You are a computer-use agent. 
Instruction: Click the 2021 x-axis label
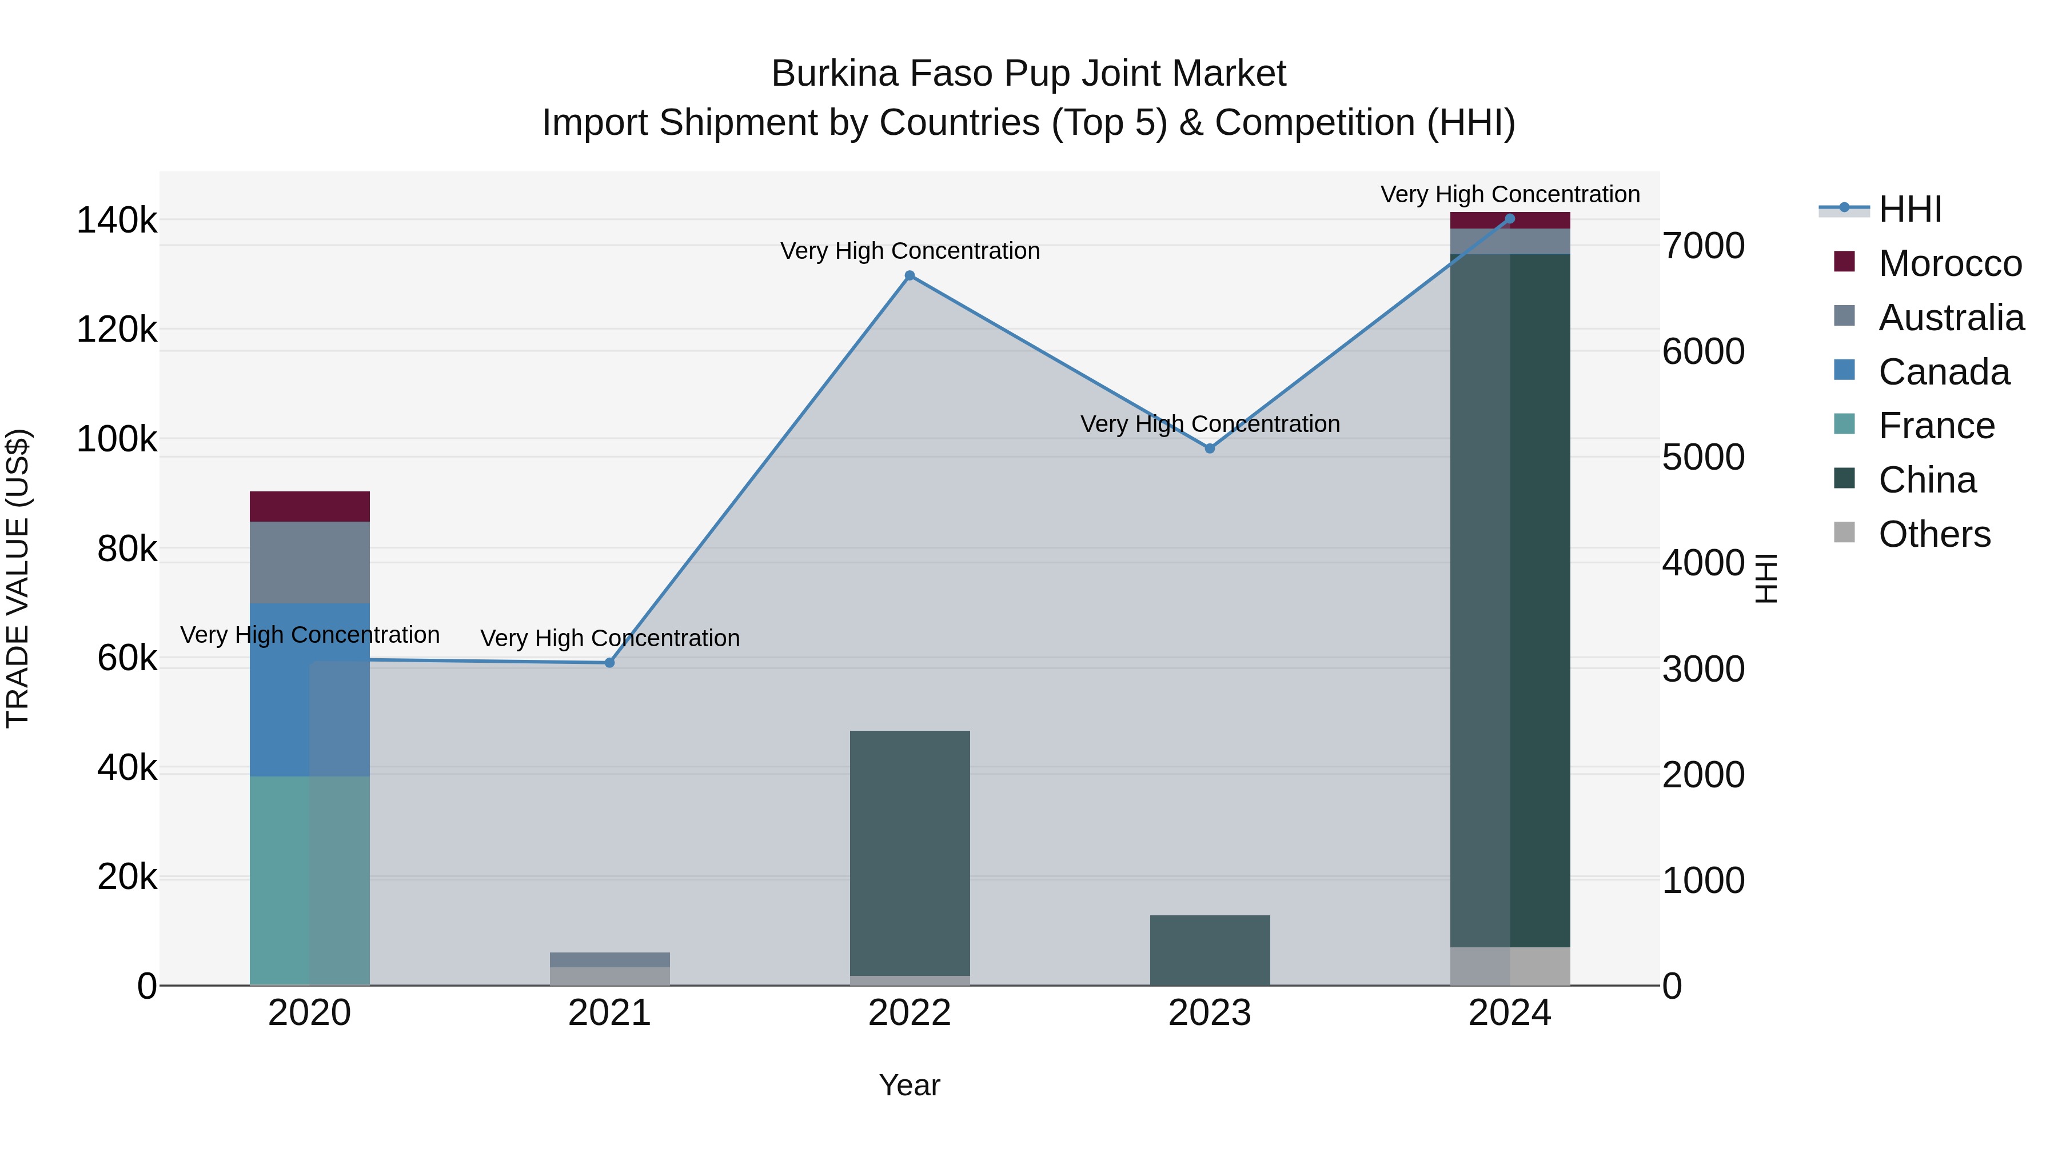tap(609, 1013)
